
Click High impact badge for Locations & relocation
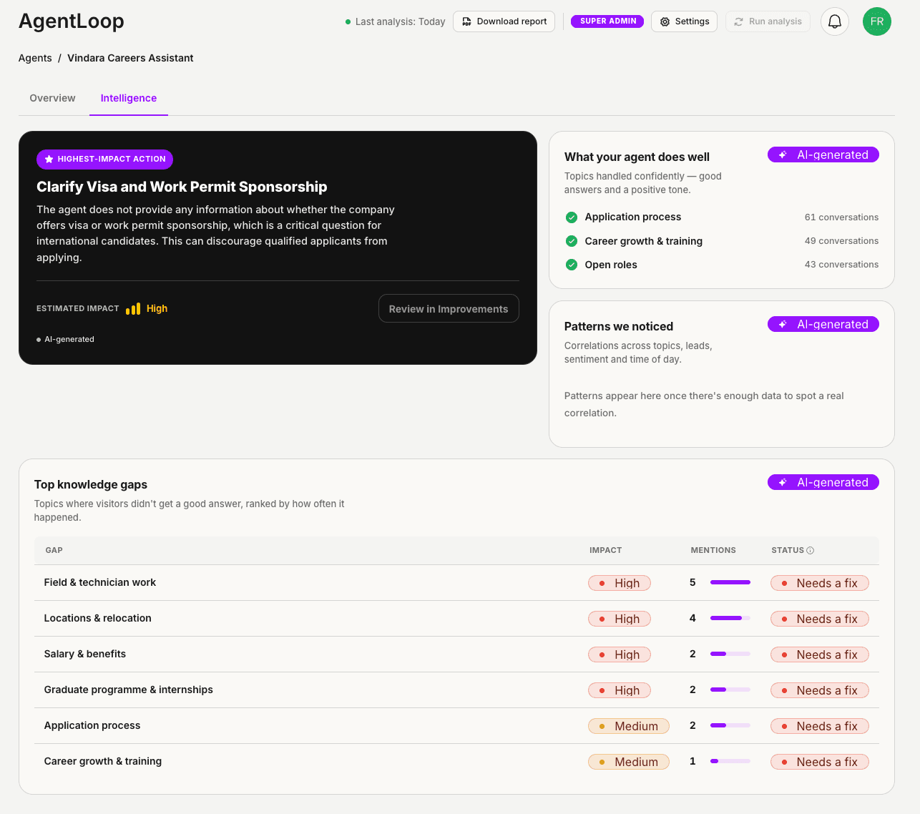[x=620, y=619]
